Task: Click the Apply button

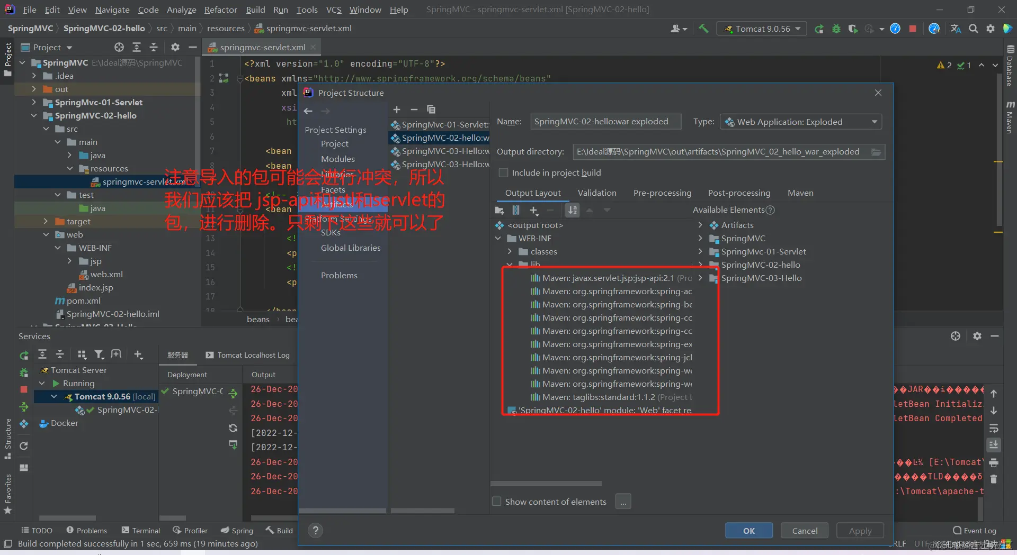Action: (860, 531)
